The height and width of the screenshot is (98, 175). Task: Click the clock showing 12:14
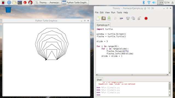[167, 2]
